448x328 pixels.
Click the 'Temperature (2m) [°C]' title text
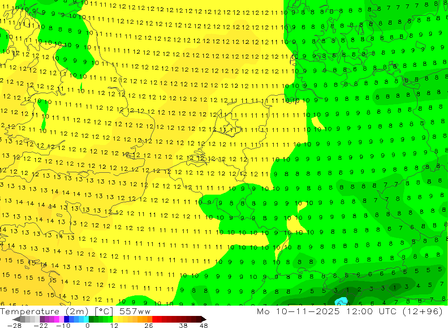tap(56, 311)
